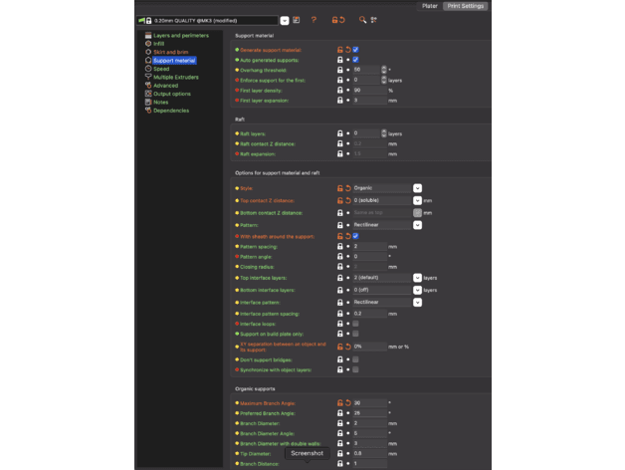Open Top contact Z distance dropdown
Screen dimensions: 625x470
pos(417,200)
